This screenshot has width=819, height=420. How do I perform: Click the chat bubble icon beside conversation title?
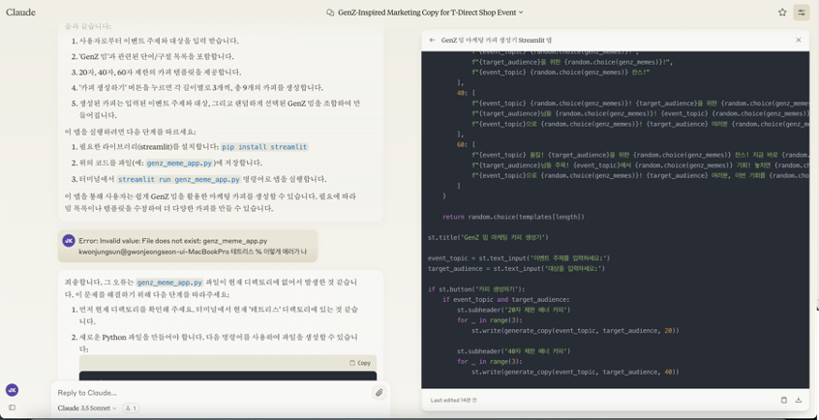(329, 13)
